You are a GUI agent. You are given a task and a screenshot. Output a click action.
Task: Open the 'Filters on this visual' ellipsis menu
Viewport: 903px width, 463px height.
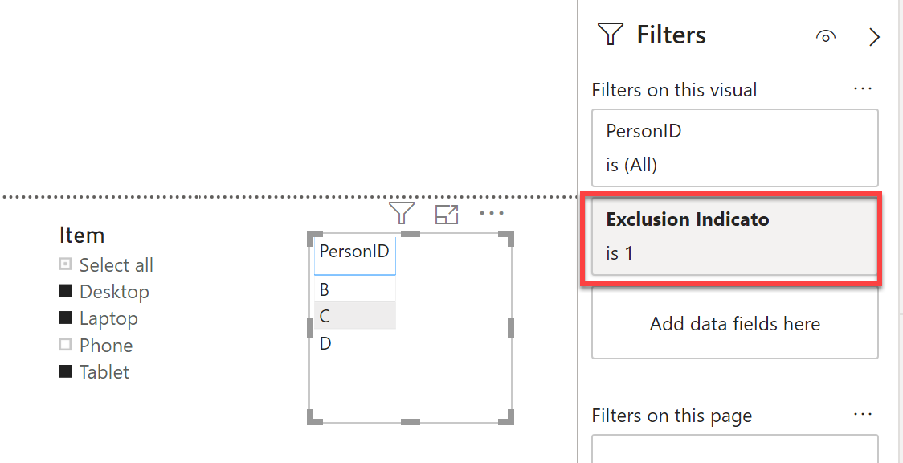(863, 89)
